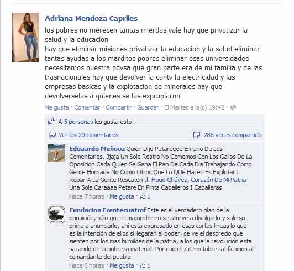Open 'Hugo Chávez, Corazón De Mi Patria' tagged link
Viewport: 294px width, 271px height.
click(x=199, y=180)
